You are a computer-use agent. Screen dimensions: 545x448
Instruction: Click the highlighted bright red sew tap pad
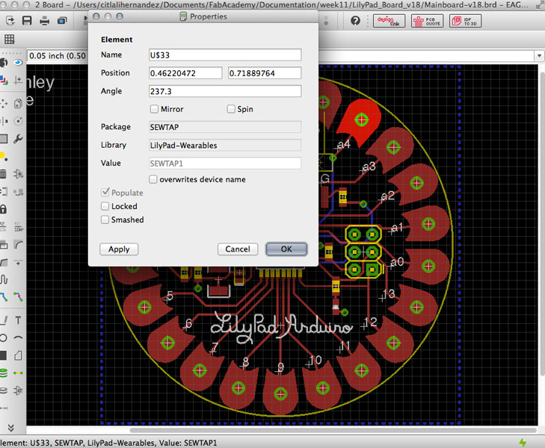click(x=359, y=123)
